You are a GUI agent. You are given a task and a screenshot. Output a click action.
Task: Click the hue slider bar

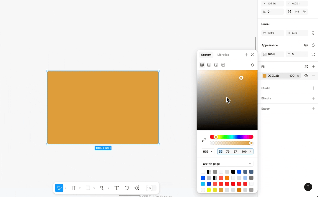pyautogui.click(x=232, y=137)
